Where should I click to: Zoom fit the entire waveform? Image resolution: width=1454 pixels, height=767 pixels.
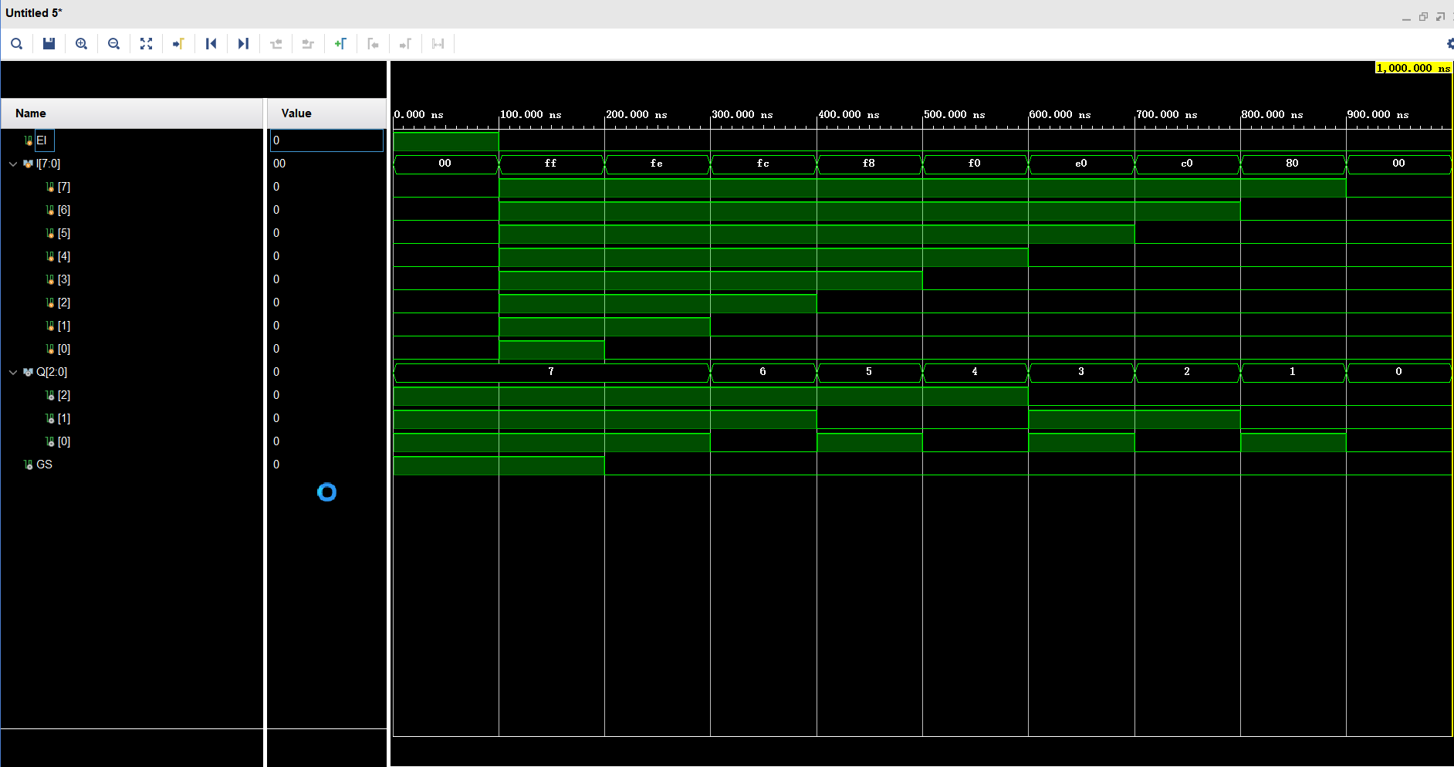coord(146,44)
